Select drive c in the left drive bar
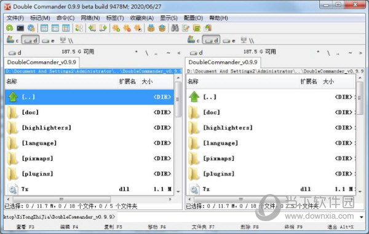 coord(12,40)
